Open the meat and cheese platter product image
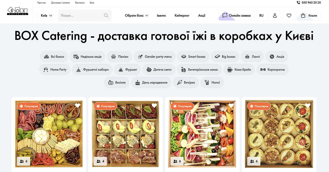Screen dimensions: 329x172 tap(49, 134)
